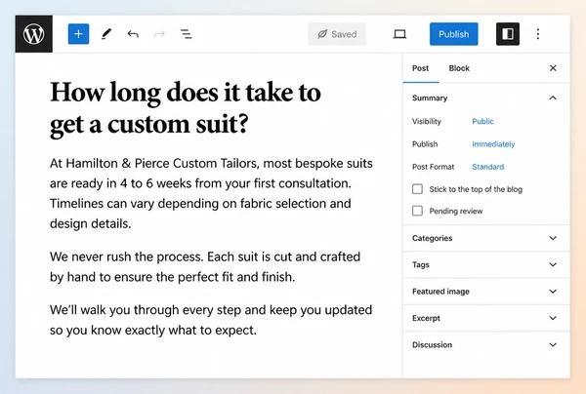The height and width of the screenshot is (394, 586).
Task: Redo using the forward arrow icon
Action: pos(159,34)
